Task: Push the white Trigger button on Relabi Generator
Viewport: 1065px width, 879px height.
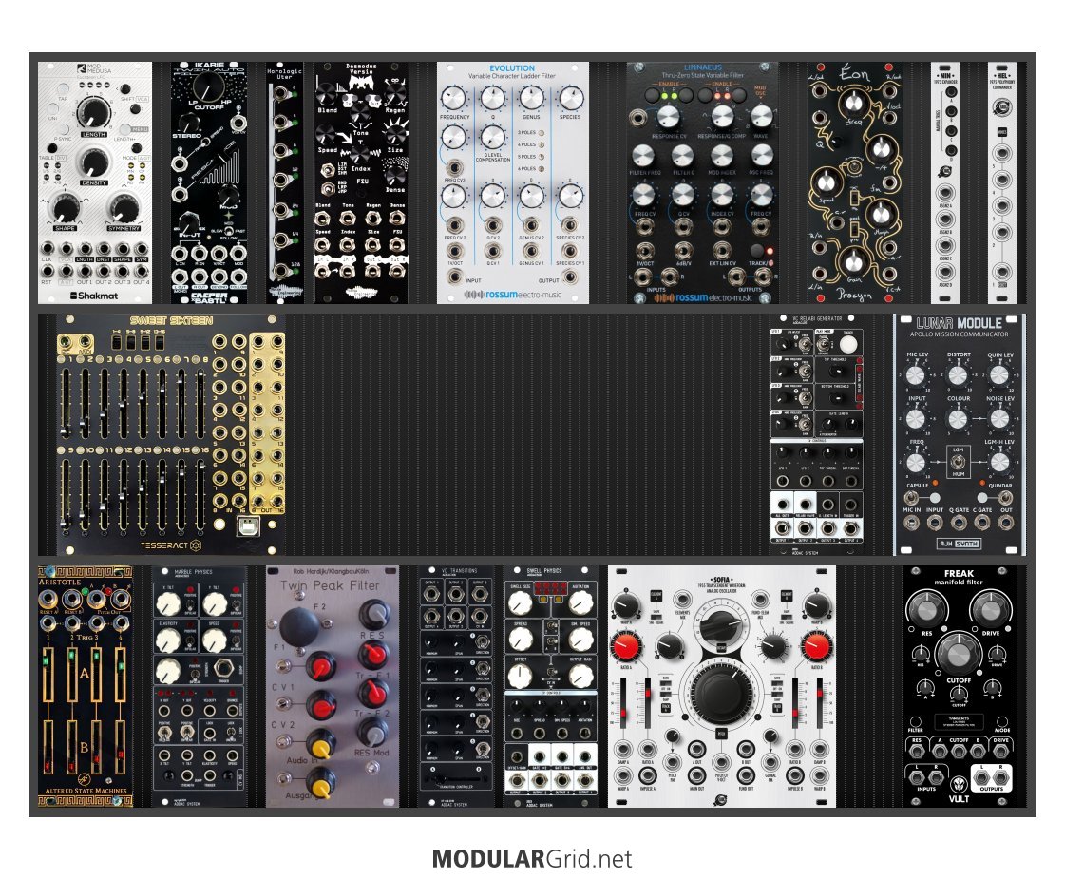Action: click(x=847, y=344)
